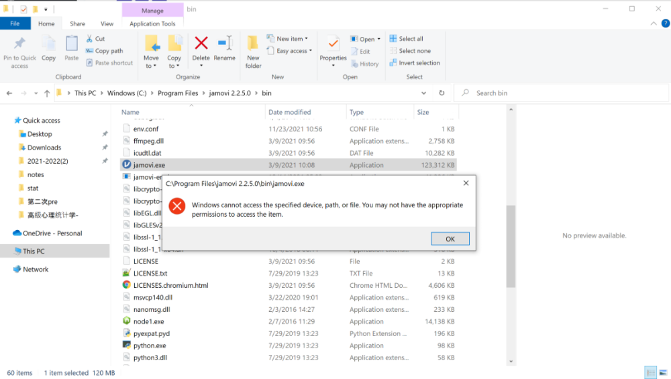This screenshot has height=379, width=671.
Task: Switch to the View tab
Action: (x=107, y=23)
